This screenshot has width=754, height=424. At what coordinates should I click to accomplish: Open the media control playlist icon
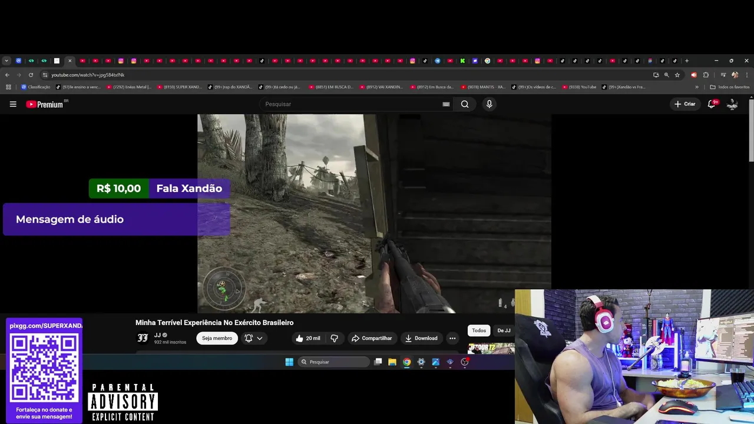tap(723, 75)
